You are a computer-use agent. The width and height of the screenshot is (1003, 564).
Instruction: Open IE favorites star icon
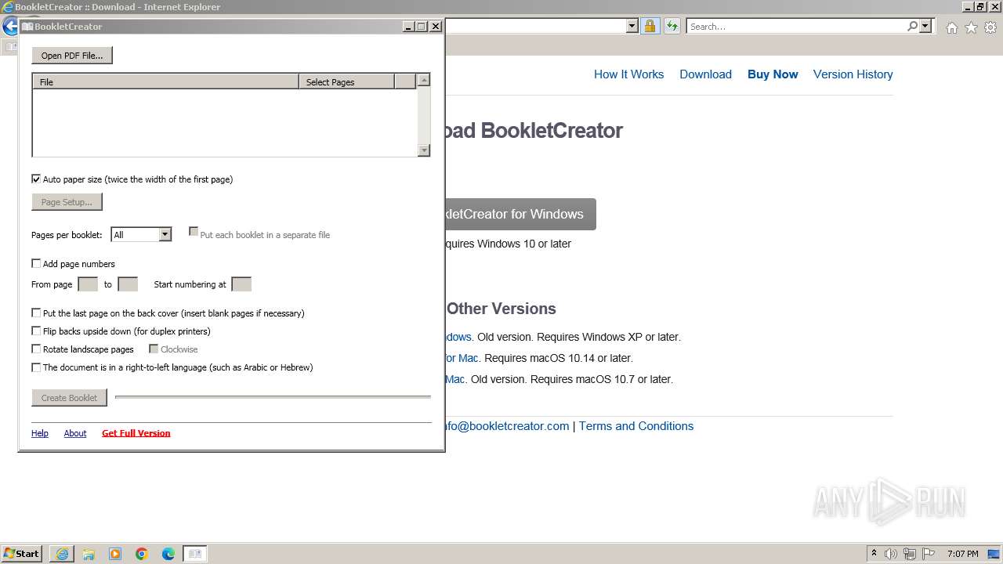(971, 27)
